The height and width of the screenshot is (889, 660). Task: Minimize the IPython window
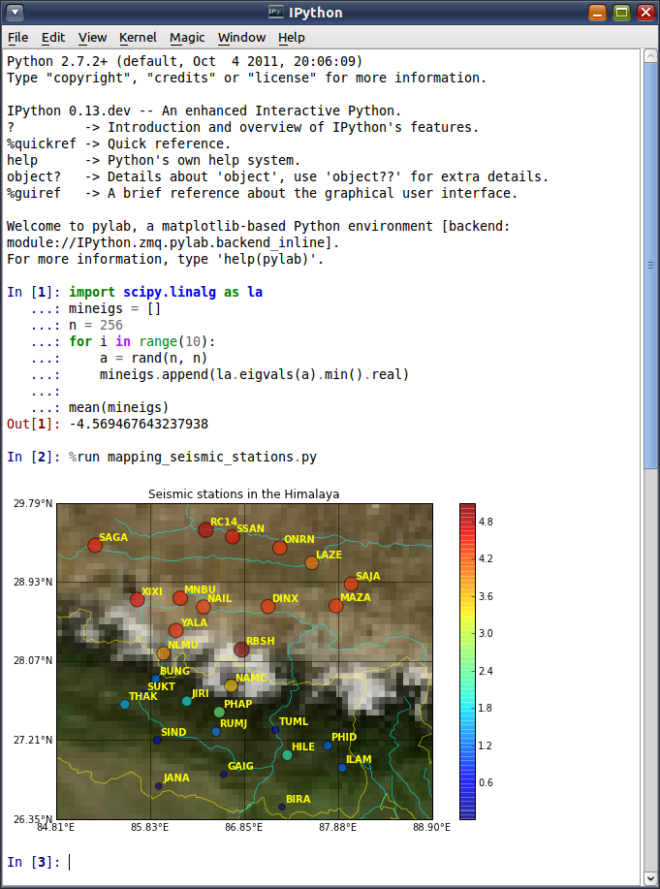click(598, 13)
